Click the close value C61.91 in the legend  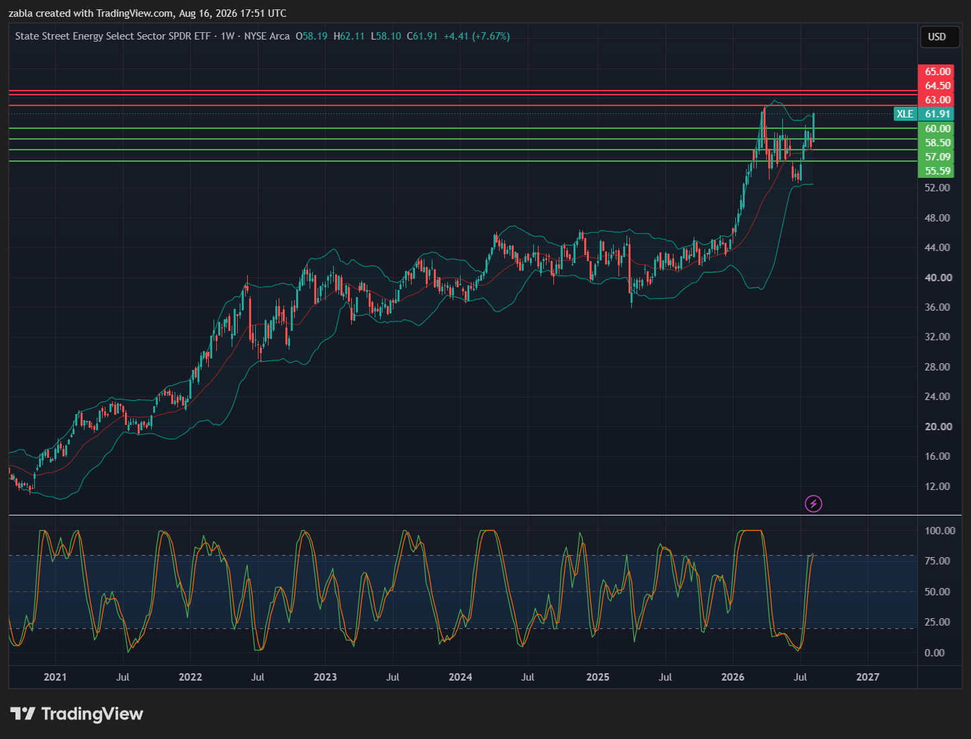[422, 36]
